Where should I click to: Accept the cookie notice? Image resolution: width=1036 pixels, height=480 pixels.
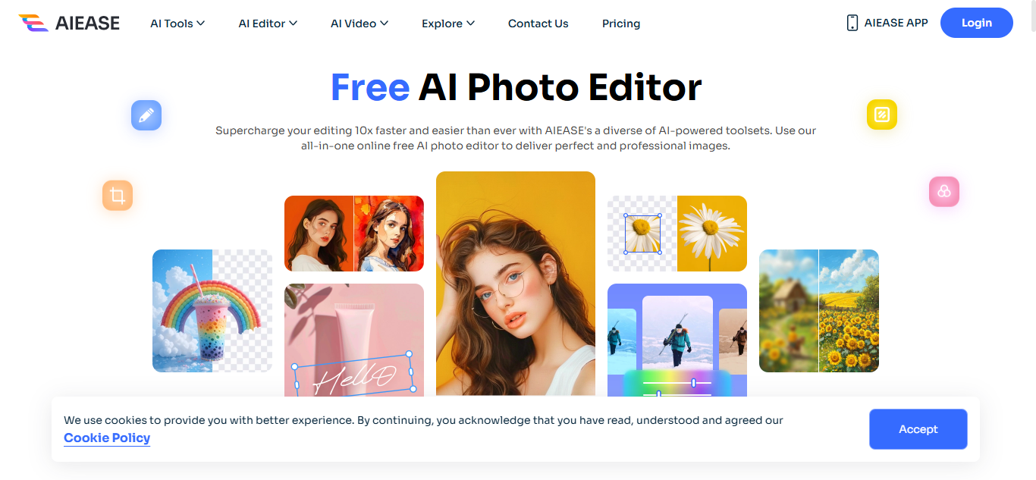[918, 429]
